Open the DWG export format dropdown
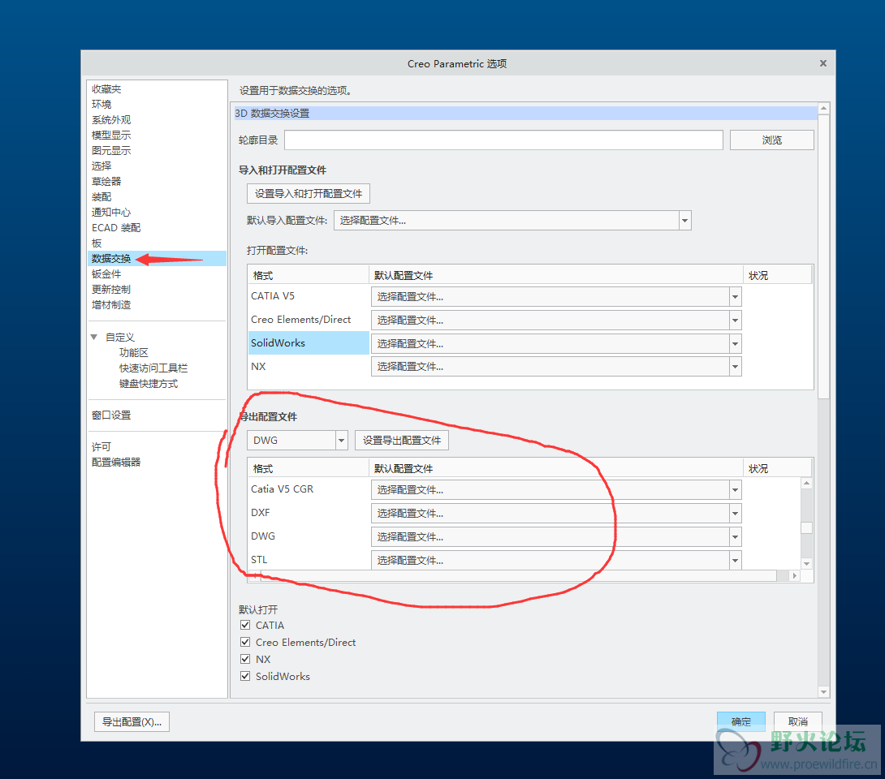The image size is (885, 779). tap(342, 441)
